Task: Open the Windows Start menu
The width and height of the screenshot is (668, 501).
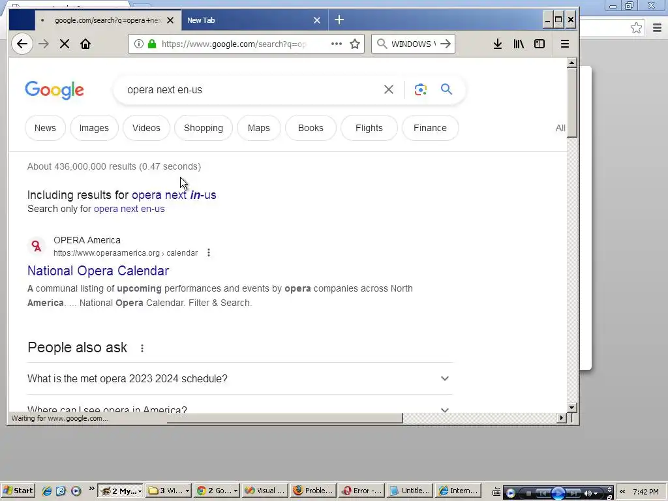Action: click(18, 491)
